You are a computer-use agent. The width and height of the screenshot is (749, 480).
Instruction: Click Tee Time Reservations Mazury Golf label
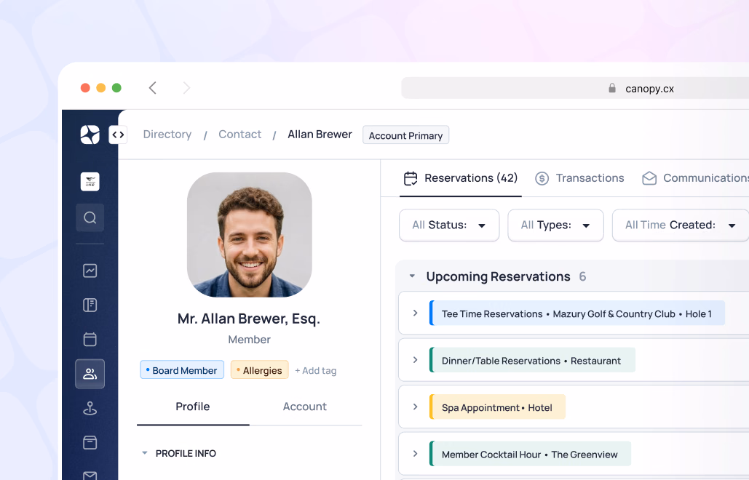[x=577, y=313]
